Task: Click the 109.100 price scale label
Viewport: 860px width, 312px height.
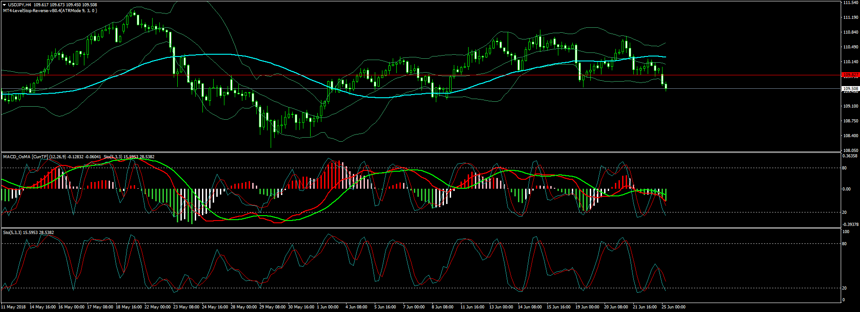Action: [x=851, y=106]
